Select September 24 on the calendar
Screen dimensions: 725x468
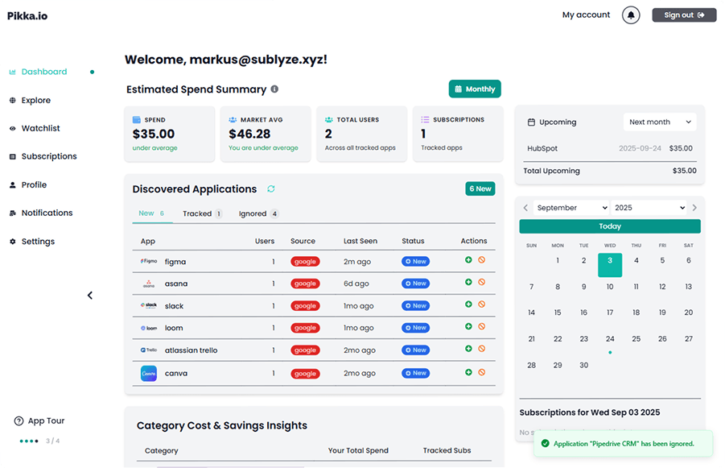click(610, 339)
